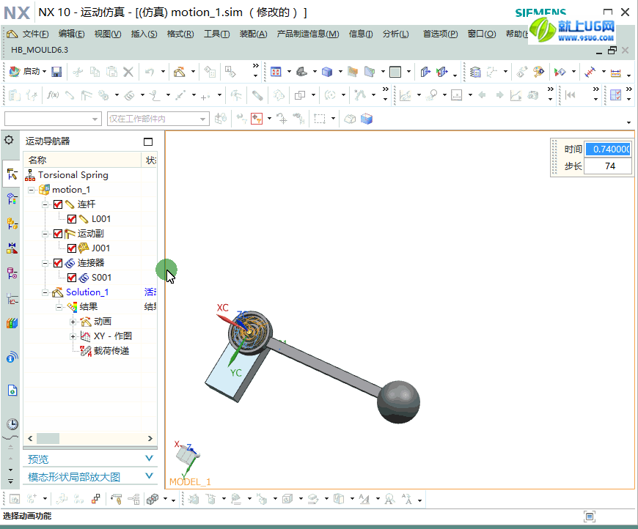Click the first-frame rewind playback icon
Image resolution: width=638 pixels, height=529 pixels.
coord(571,95)
